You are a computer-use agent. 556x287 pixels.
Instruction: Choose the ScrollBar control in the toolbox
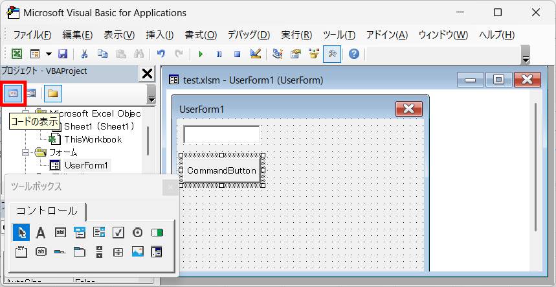point(99,252)
